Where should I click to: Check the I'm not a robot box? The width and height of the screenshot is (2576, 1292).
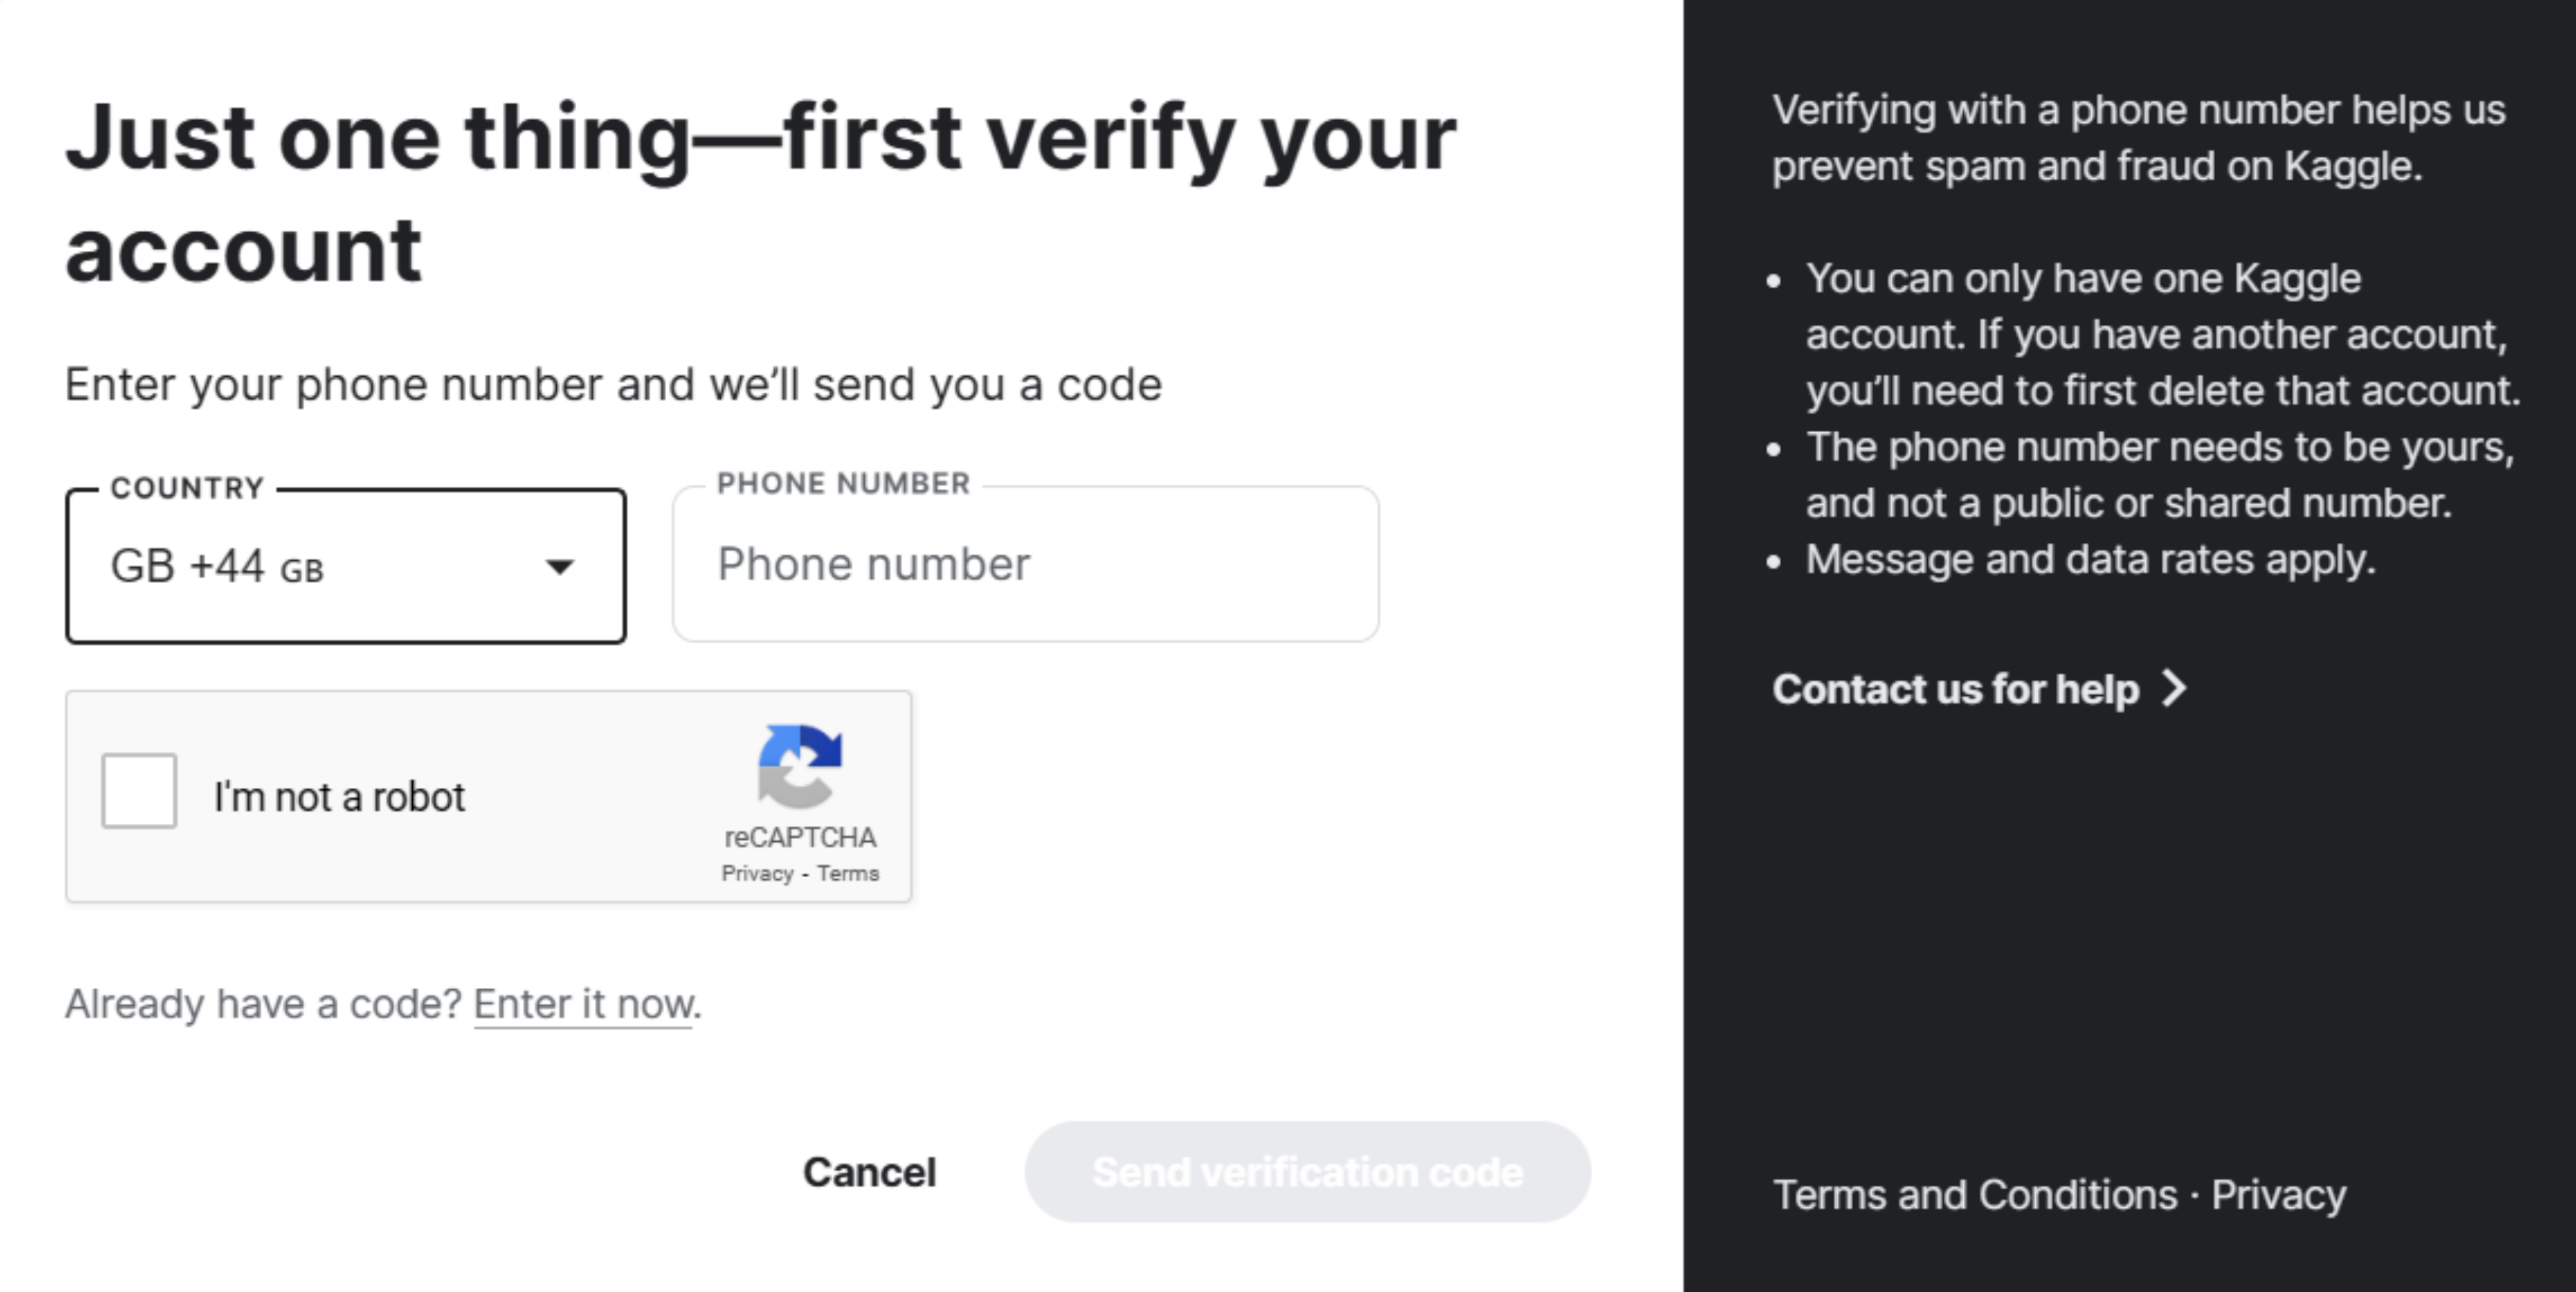tap(139, 790)
